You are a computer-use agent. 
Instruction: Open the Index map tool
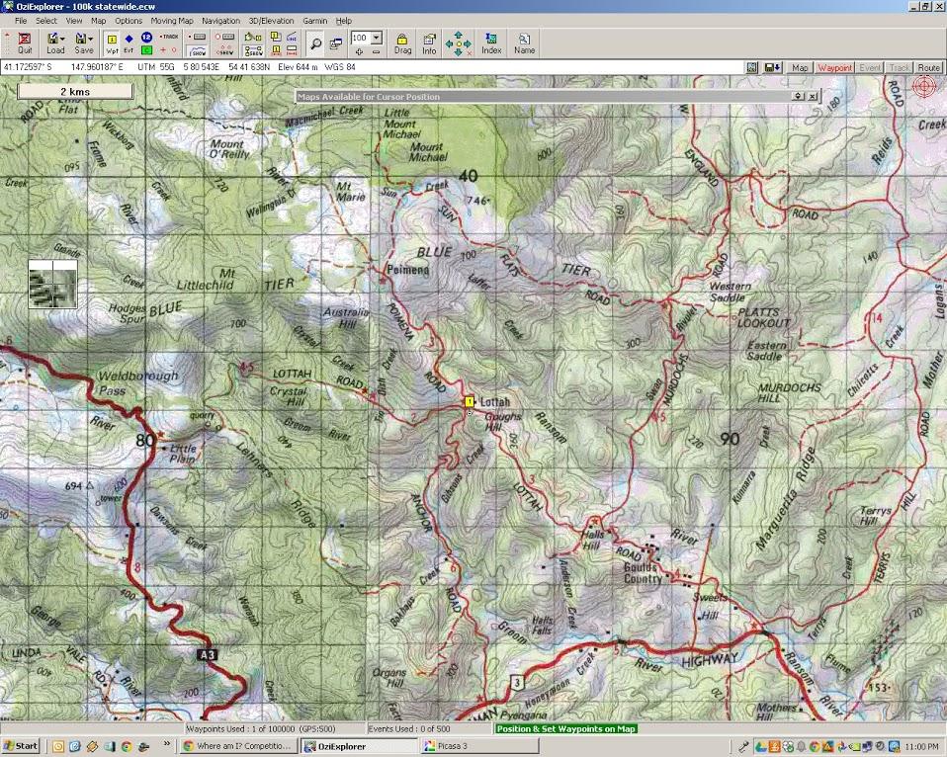pyautogui.click(x=491, y=43)
